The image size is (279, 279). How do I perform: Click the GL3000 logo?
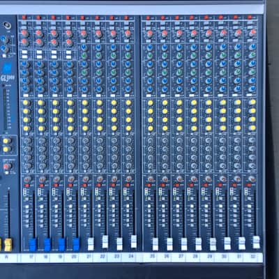[x=7, y=78]
